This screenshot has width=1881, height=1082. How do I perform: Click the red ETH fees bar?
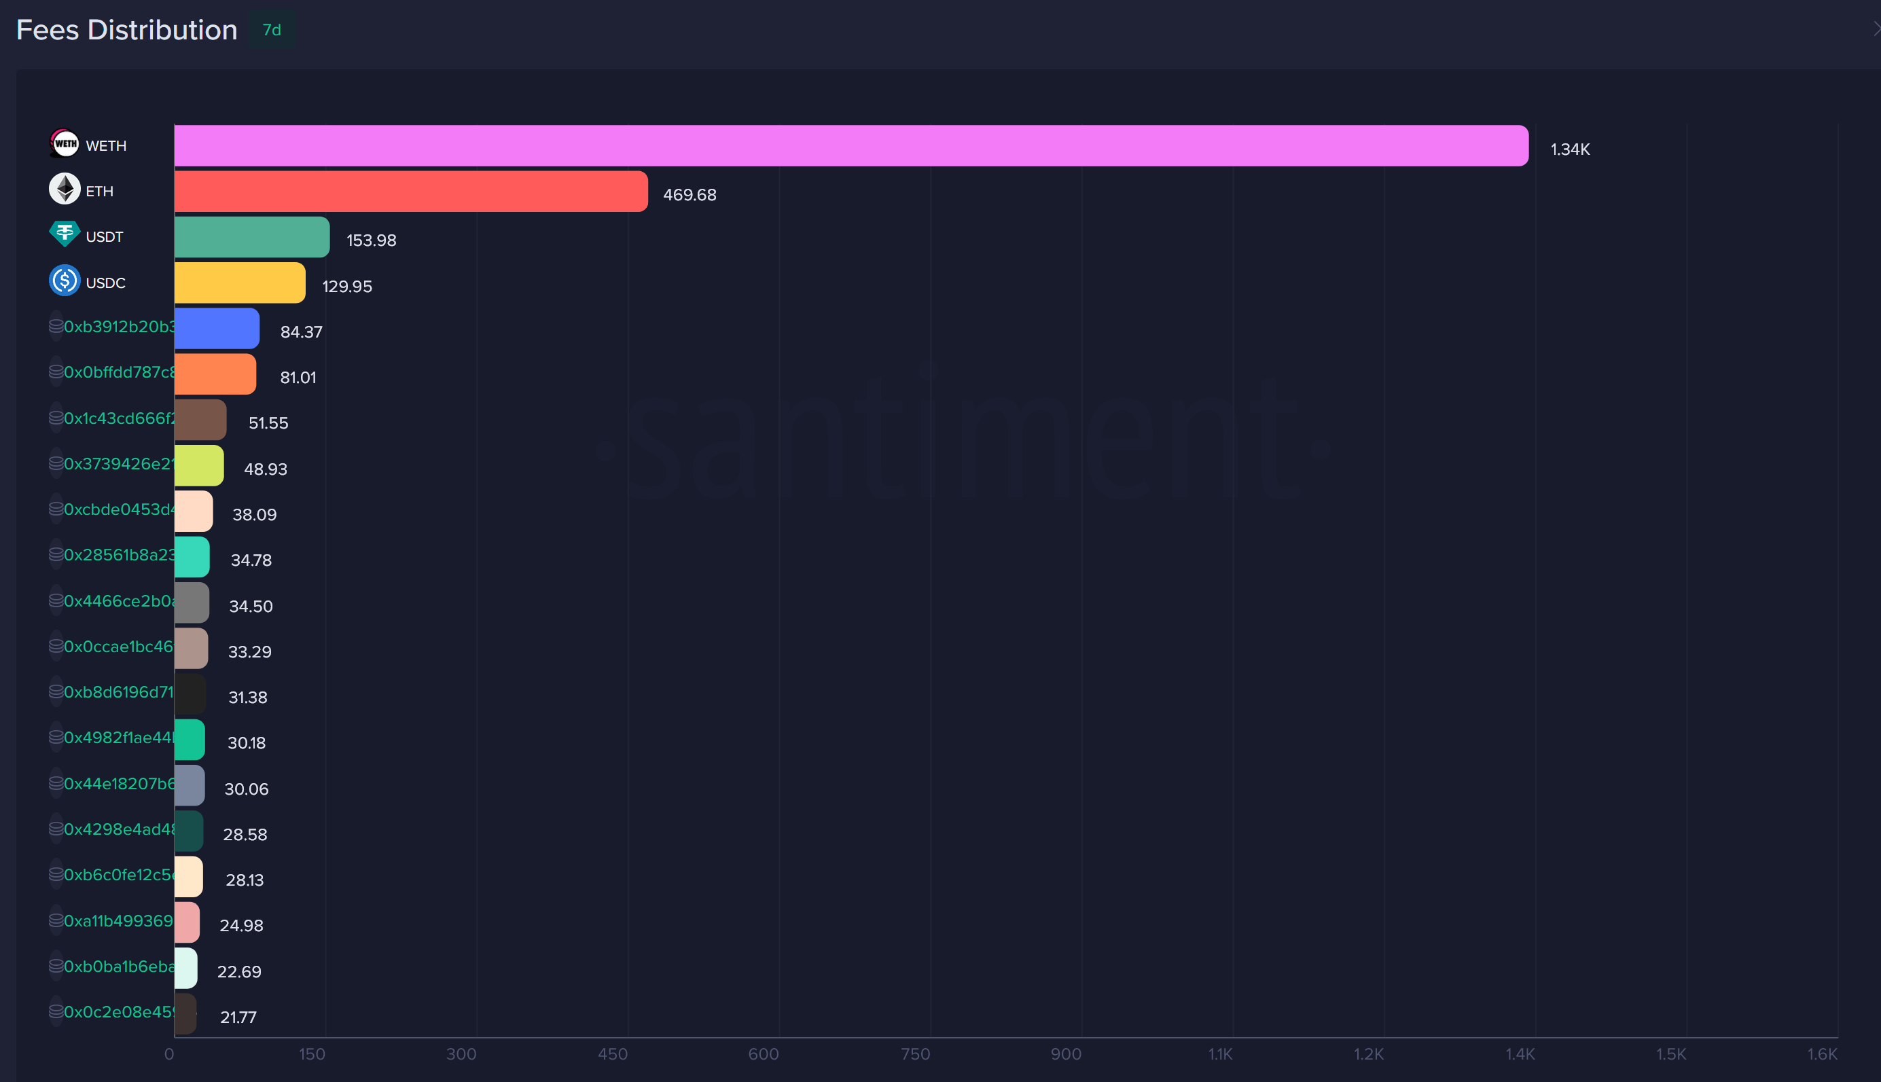pyautogui.click(x=409, y=192)
